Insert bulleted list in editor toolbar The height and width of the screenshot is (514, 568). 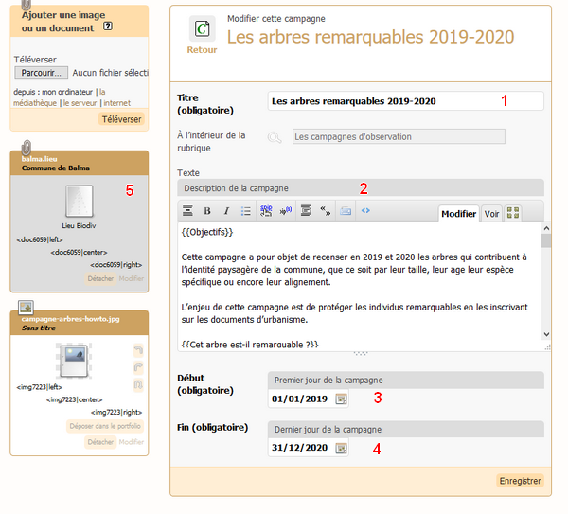pos(245,211)
